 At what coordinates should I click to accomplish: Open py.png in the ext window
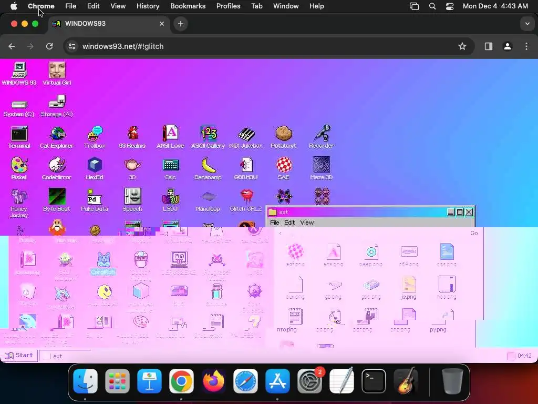coord(438,320)
